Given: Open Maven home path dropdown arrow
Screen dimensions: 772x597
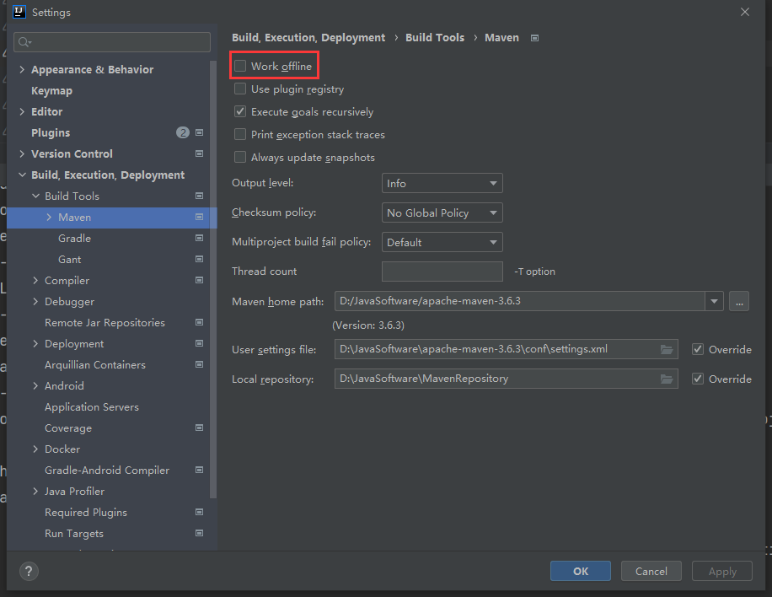Looking at the screenshot, I should click(714, 301).
